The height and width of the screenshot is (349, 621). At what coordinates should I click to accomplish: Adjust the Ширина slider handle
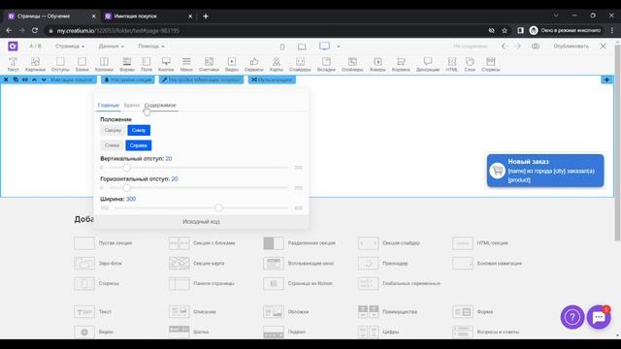point(218,207)
